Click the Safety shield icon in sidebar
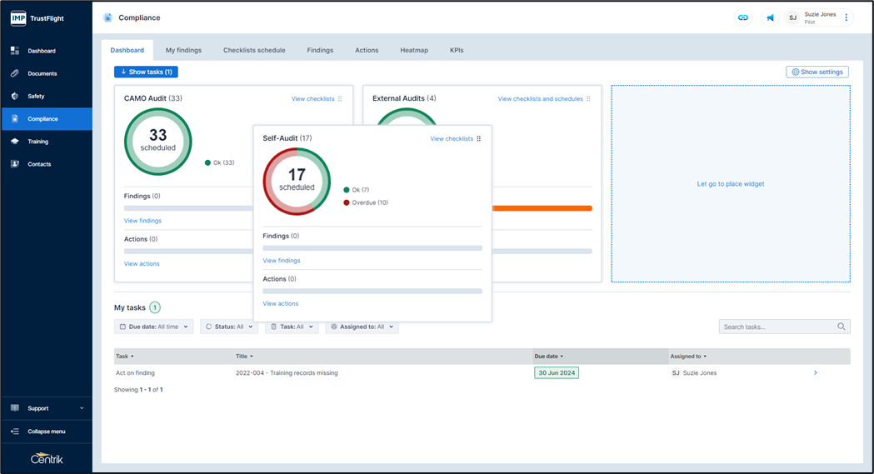 (15, 96)
